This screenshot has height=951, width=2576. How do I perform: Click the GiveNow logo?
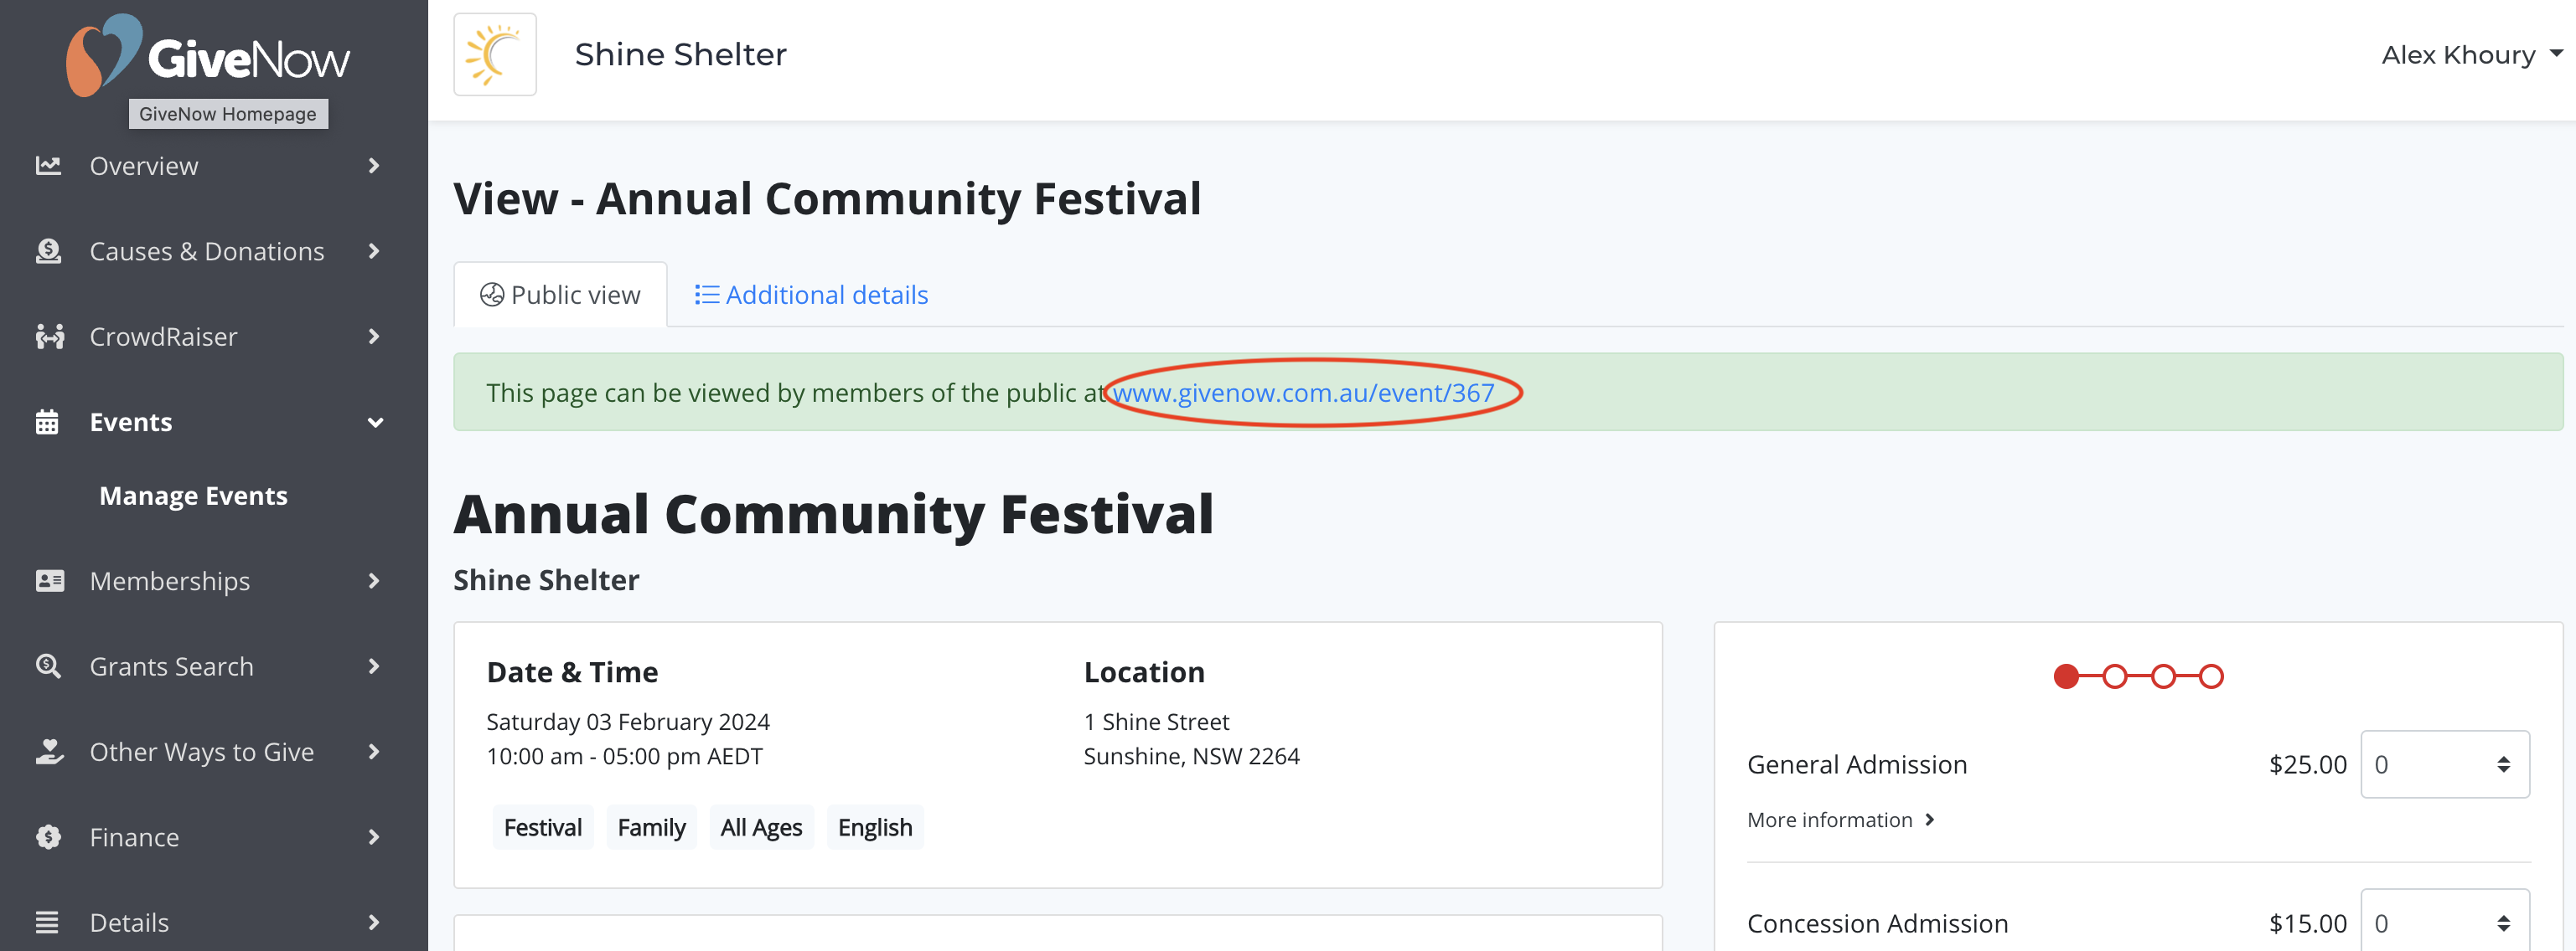208,55
